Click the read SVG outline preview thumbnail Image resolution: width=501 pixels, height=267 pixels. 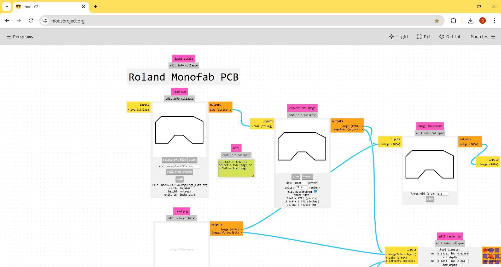point(179,130)
